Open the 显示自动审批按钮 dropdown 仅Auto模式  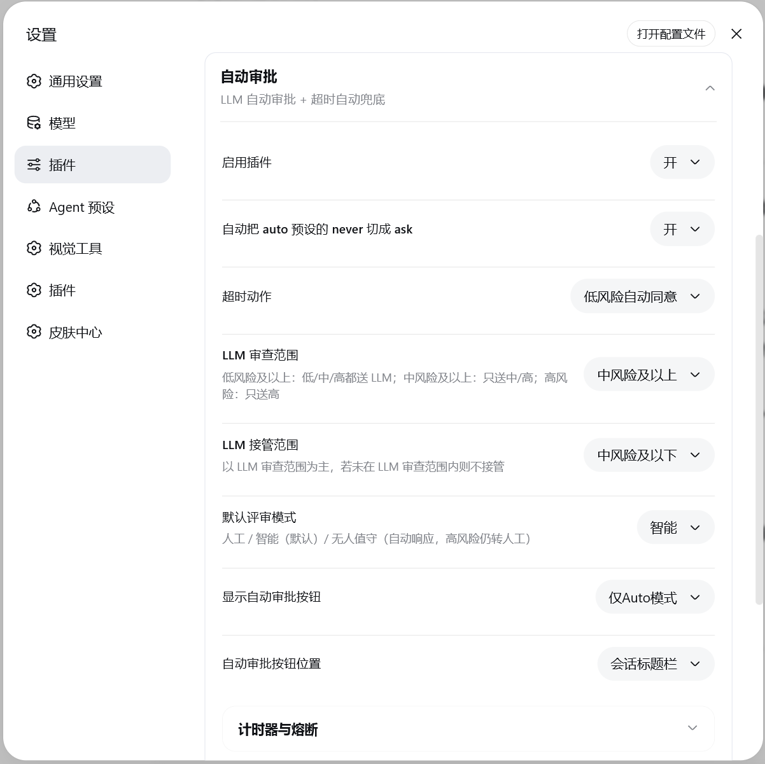coord(655,597)
